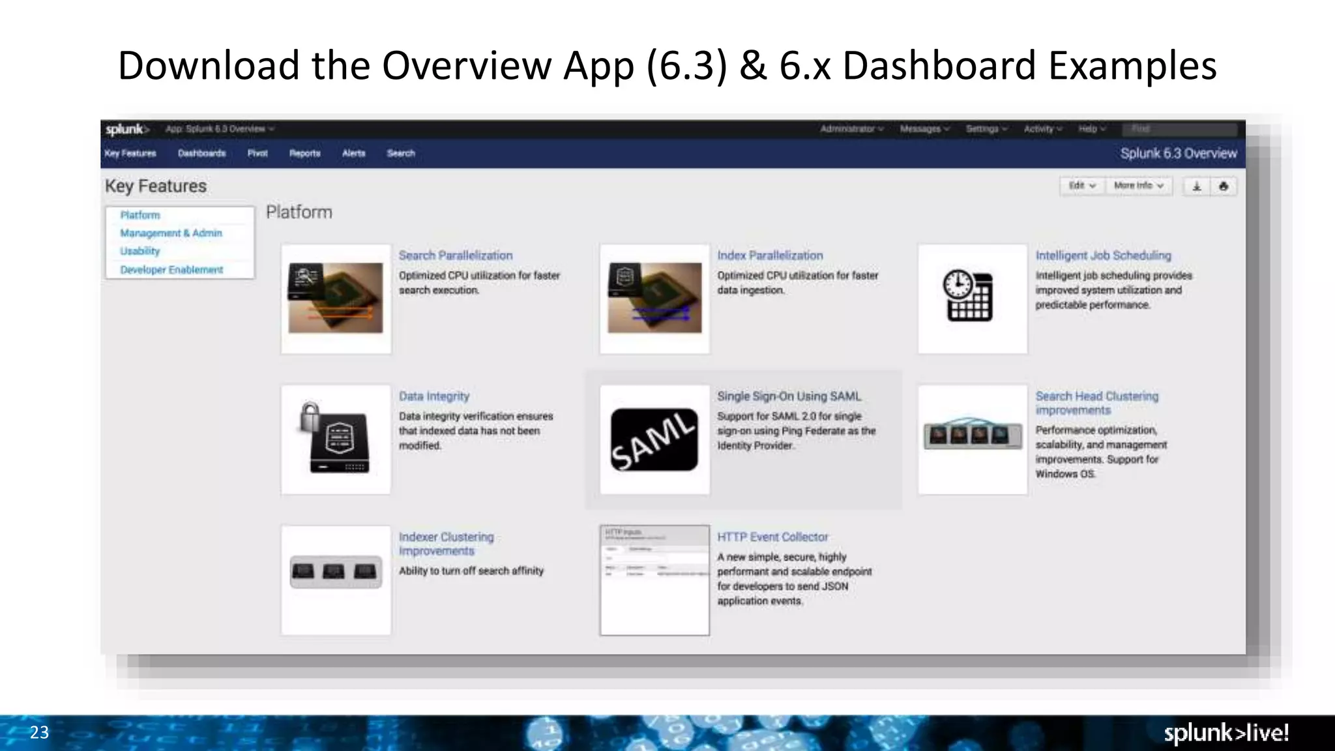The image size is (1335, 751).
Task: Open the Activity dropdown
Action: tap(1043, 129)
